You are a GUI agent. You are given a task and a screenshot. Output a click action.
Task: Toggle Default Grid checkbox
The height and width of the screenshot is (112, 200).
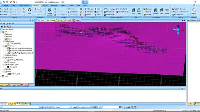(8, 74)
